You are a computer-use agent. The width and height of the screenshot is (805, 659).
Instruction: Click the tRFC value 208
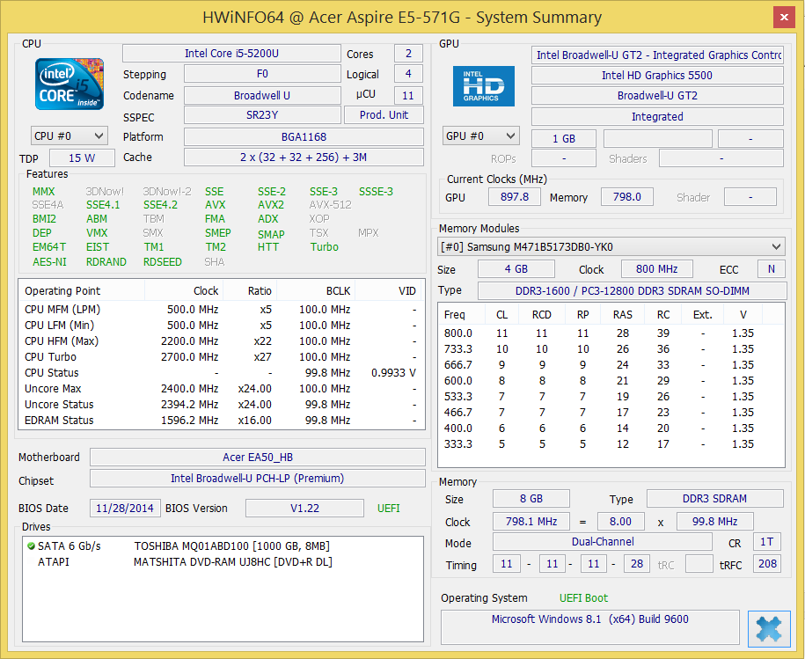[x=767, y=563]
